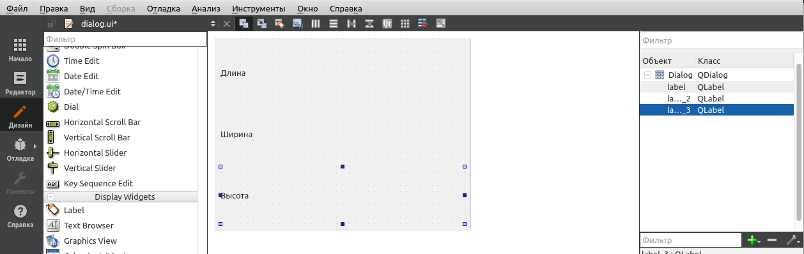Open the Отладка menu
The image size is (804, 254).
point(163,8)
